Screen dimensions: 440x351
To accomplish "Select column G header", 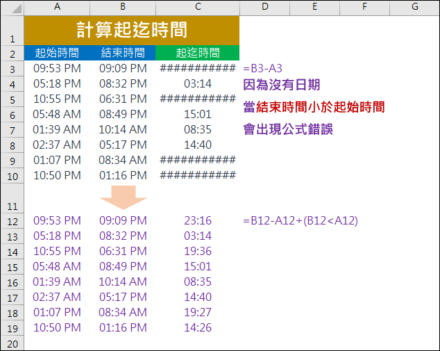I will pos(414,7).
